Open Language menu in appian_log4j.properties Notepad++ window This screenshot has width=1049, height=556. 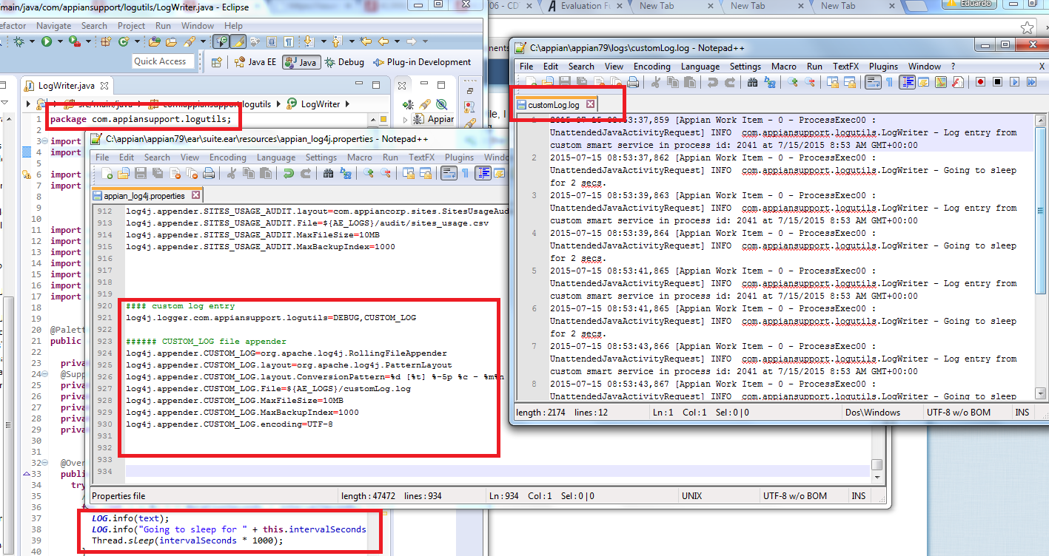(275, 157)
